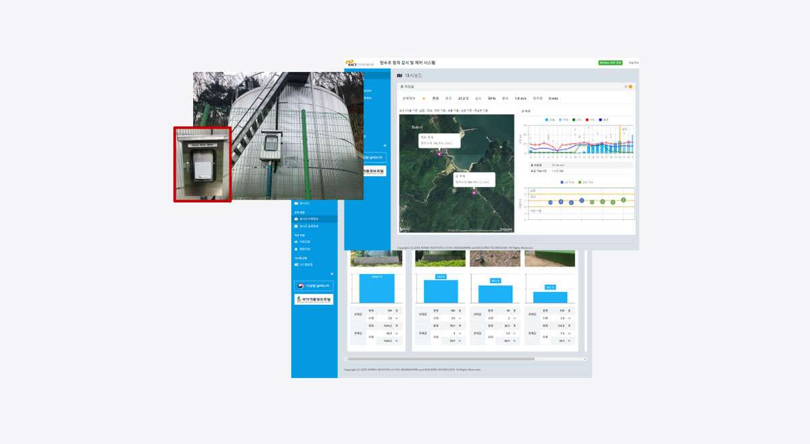Toggle the dark green series in chart legend
This screenshot has width=810, height=444.
[x=574, y=119]
